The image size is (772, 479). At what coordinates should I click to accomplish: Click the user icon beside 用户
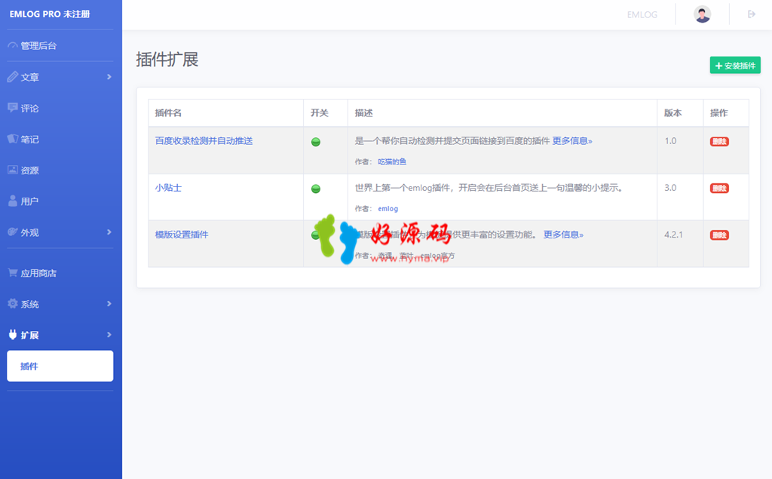12,201
